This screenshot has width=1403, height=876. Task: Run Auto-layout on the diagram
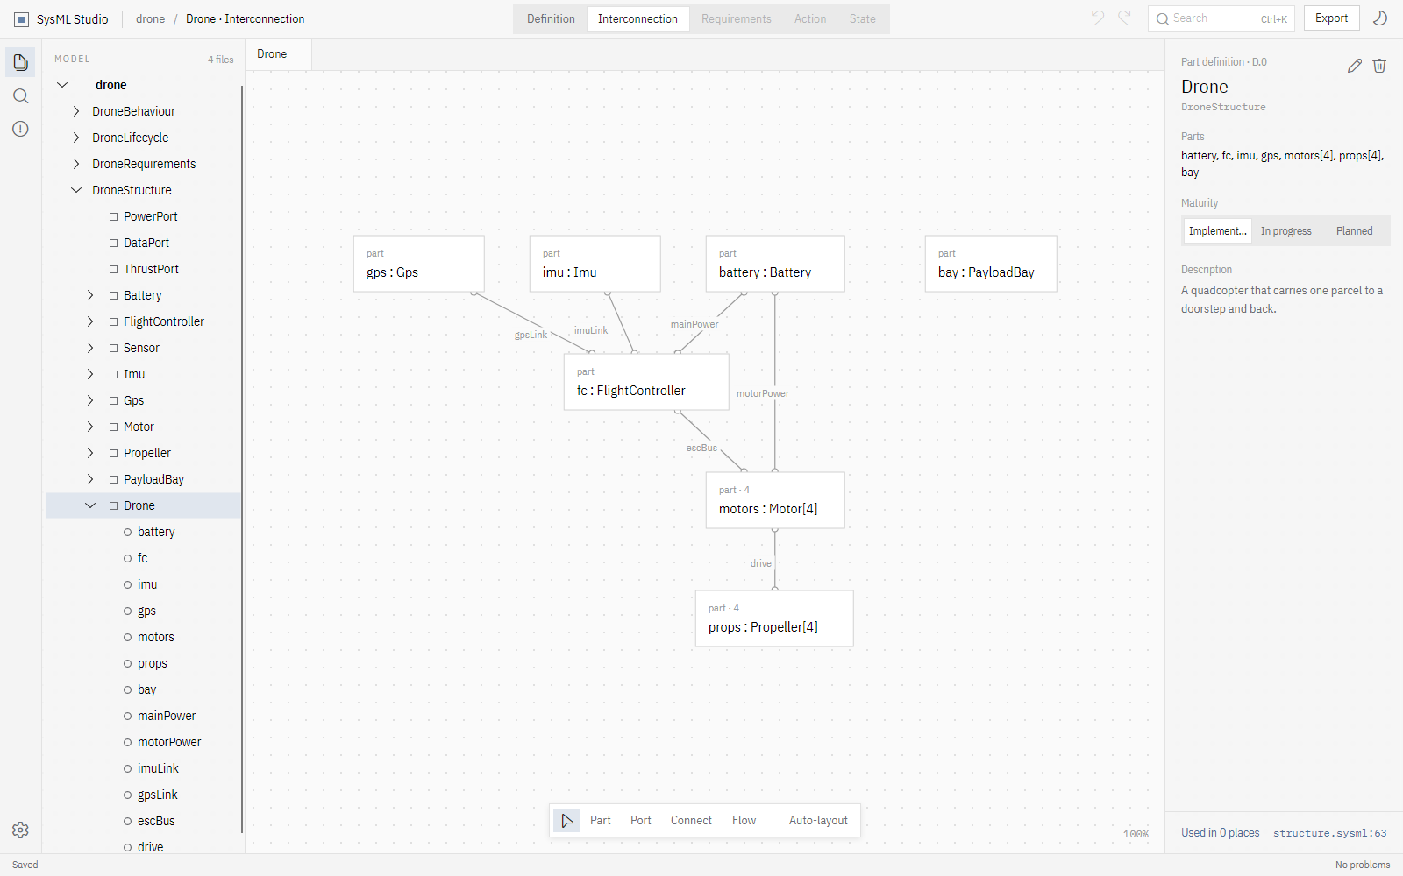point(818,821)
